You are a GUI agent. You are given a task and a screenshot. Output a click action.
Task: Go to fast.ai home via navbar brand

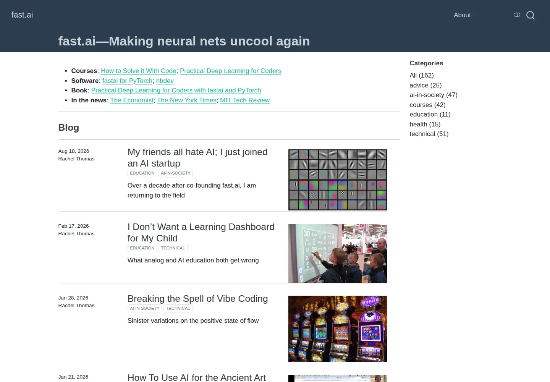pyautogui.click(x=22, y=15)
